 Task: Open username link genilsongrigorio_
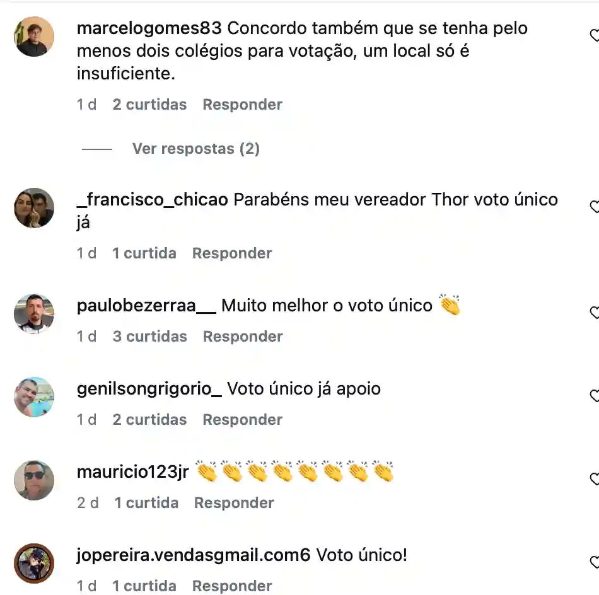pos(149,389)
